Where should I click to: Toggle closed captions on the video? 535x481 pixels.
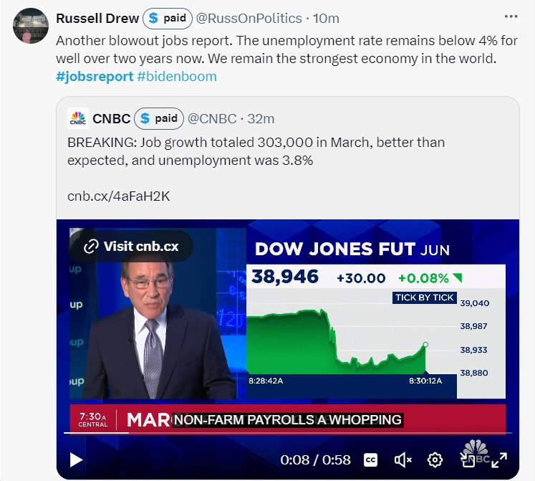[371, 460]
